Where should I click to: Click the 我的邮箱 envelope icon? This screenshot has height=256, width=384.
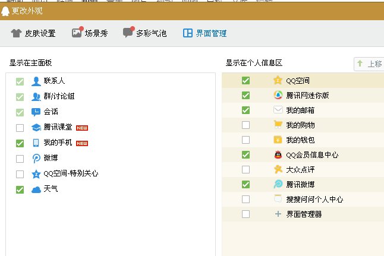pos(278,110)
